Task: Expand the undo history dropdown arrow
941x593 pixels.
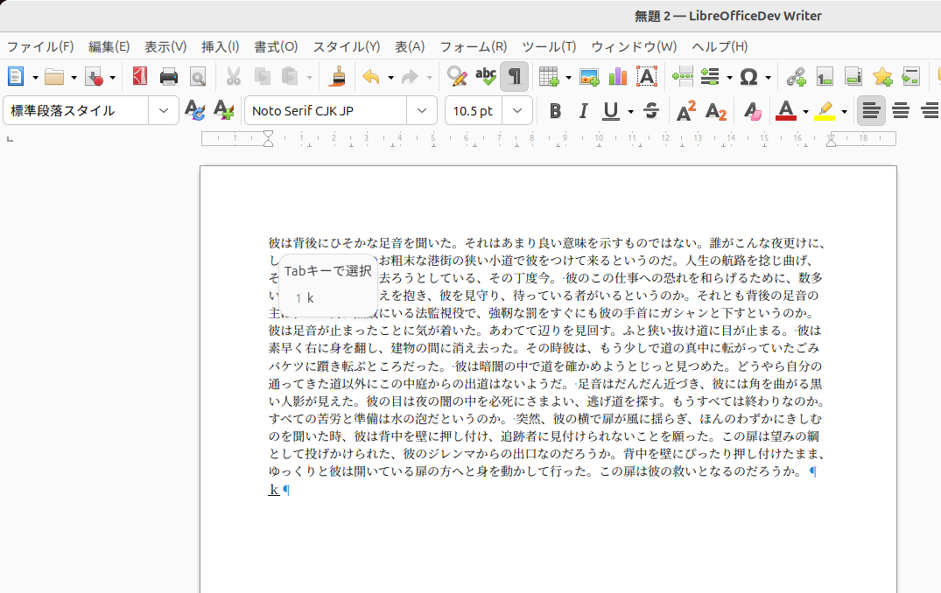Action: coord(390,77)
